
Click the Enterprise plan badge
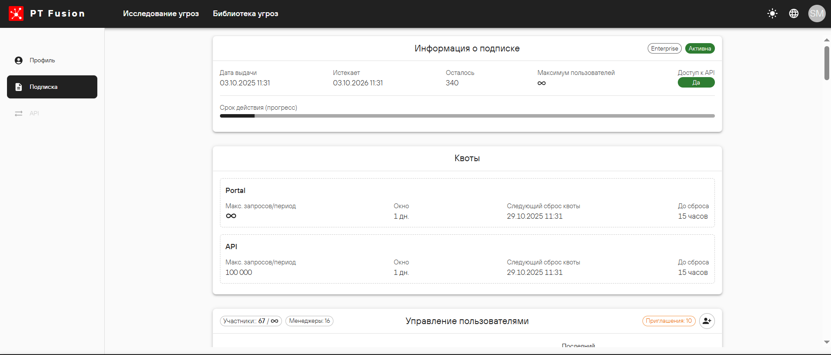[x=664, y=48]
